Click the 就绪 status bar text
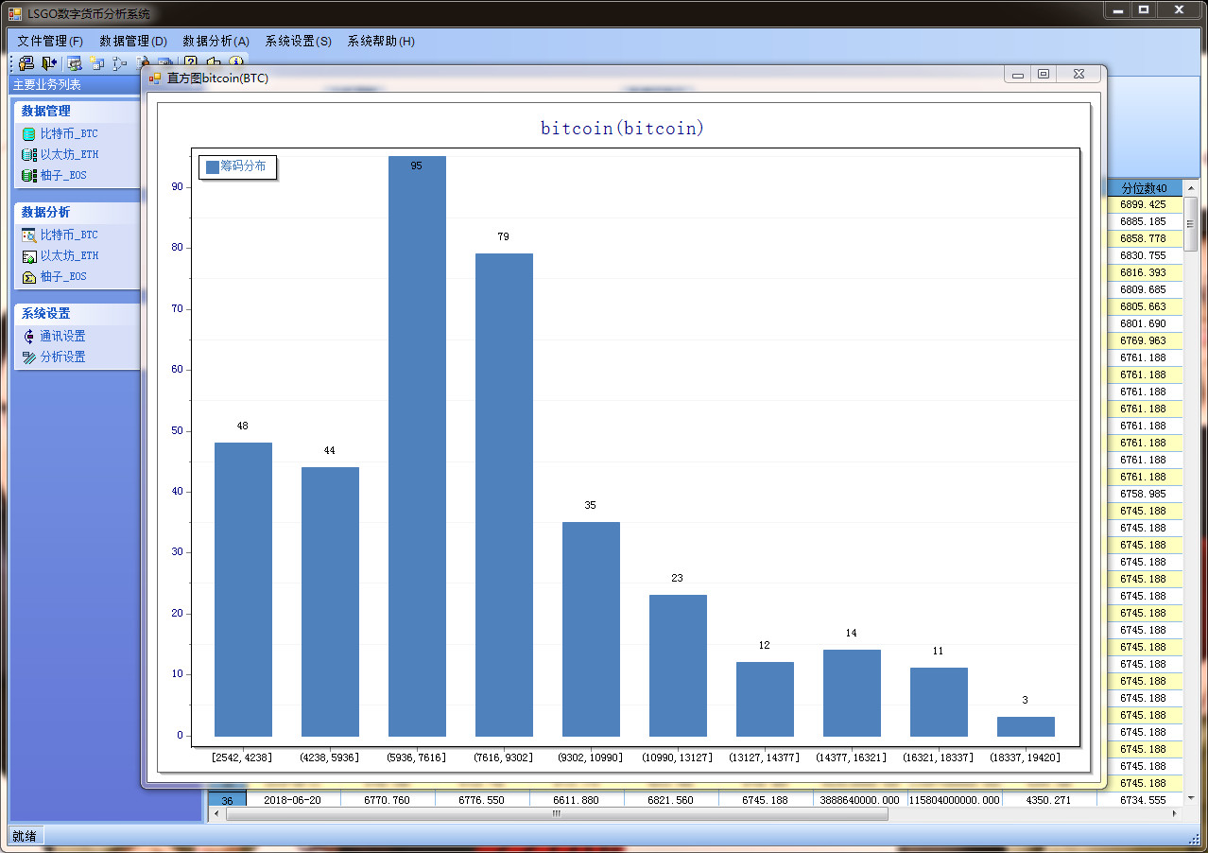1208x853 pixels. click(x=24, y=836)
